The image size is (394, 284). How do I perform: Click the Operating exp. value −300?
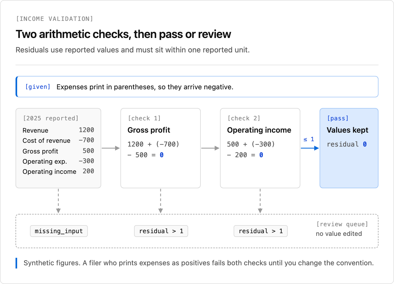click(86, 161)
